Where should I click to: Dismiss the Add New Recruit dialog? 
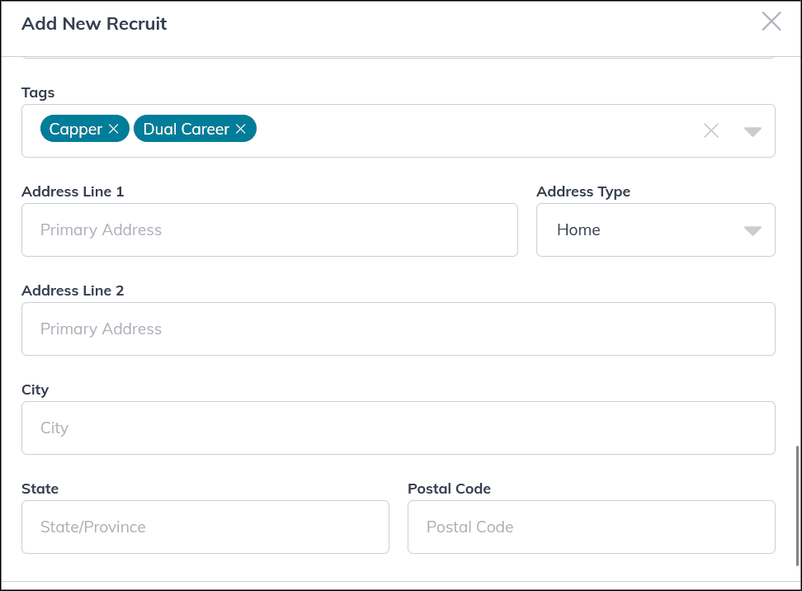point(771,21)
